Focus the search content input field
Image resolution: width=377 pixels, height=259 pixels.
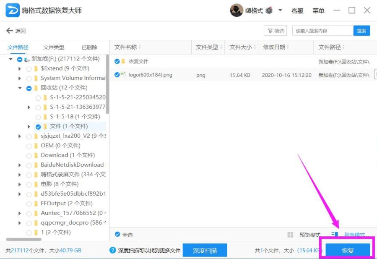pos(322,31)
